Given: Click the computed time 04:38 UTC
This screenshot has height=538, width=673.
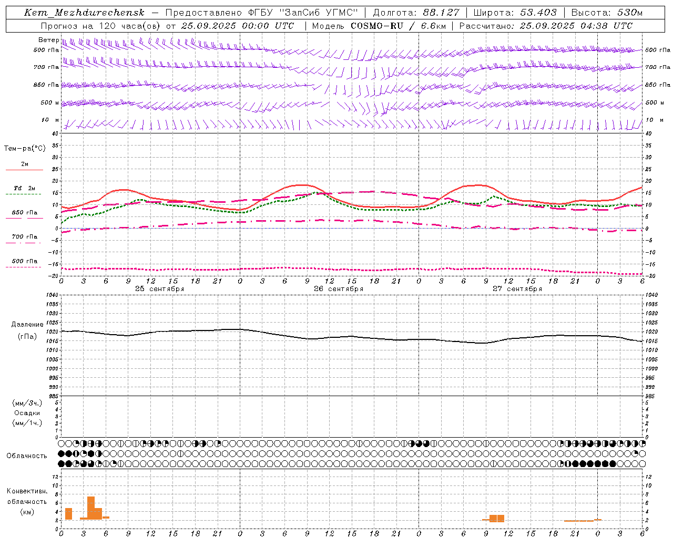Looking at the screenshot, I should coord(607,26).
